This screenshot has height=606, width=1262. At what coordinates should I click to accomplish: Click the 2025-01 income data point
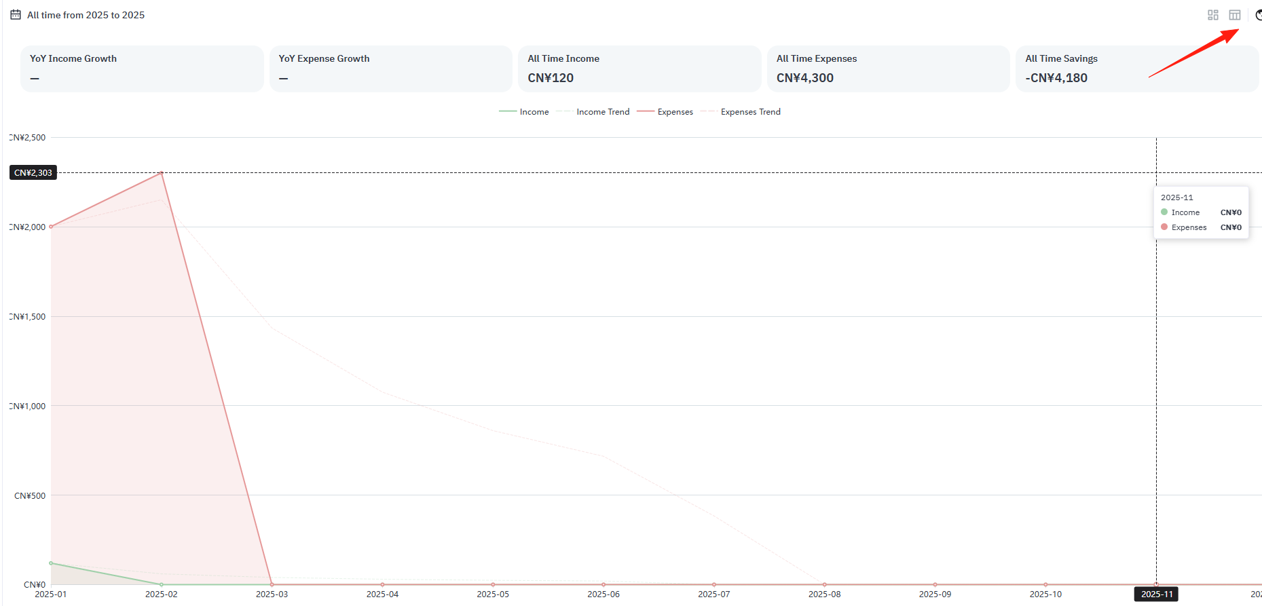[51, 563]
